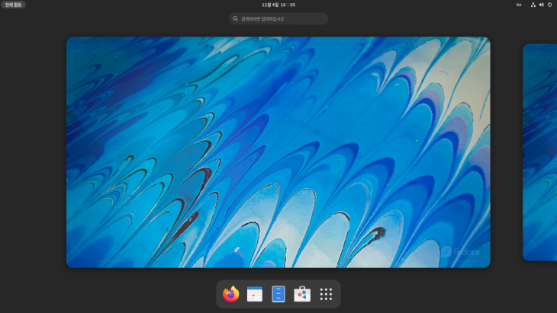This screenshot has width=557, height=313.
Task: Select the current workspace preview
Action: click(x=278, y=152)
